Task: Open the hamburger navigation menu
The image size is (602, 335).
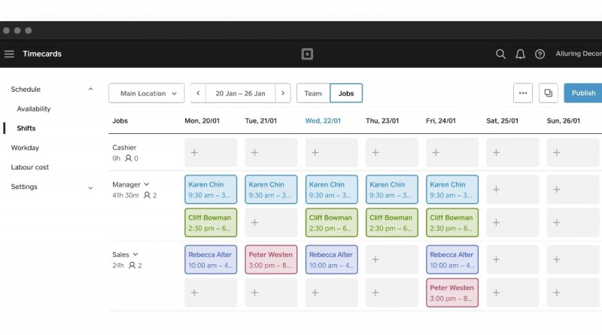Action: point(9,54)
